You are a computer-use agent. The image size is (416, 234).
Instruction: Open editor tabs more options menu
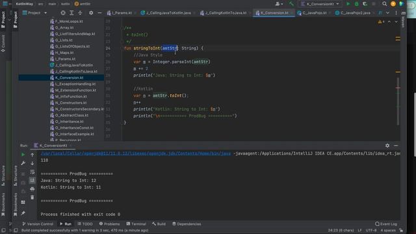pos(396,13)
